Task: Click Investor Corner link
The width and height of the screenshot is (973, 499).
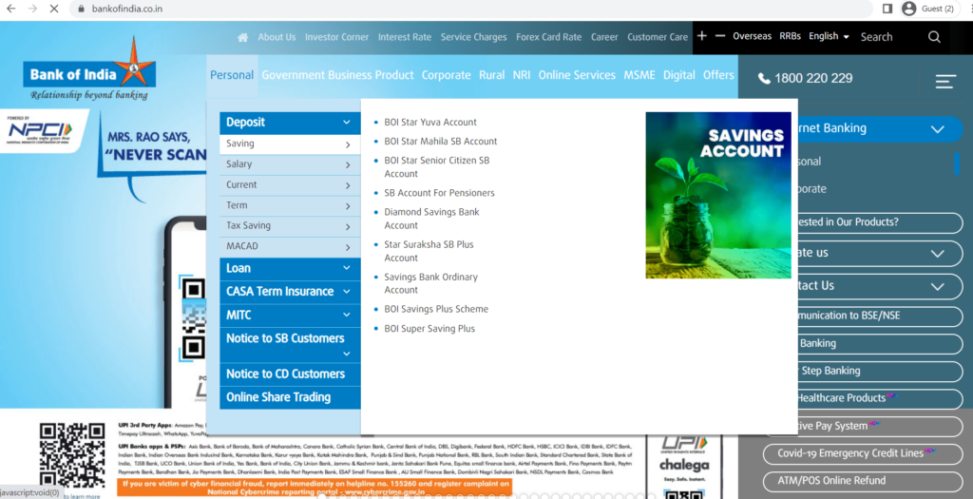Action: coord(336,37)
